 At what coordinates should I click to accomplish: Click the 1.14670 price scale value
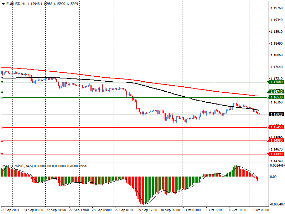(x=277, y=149)
